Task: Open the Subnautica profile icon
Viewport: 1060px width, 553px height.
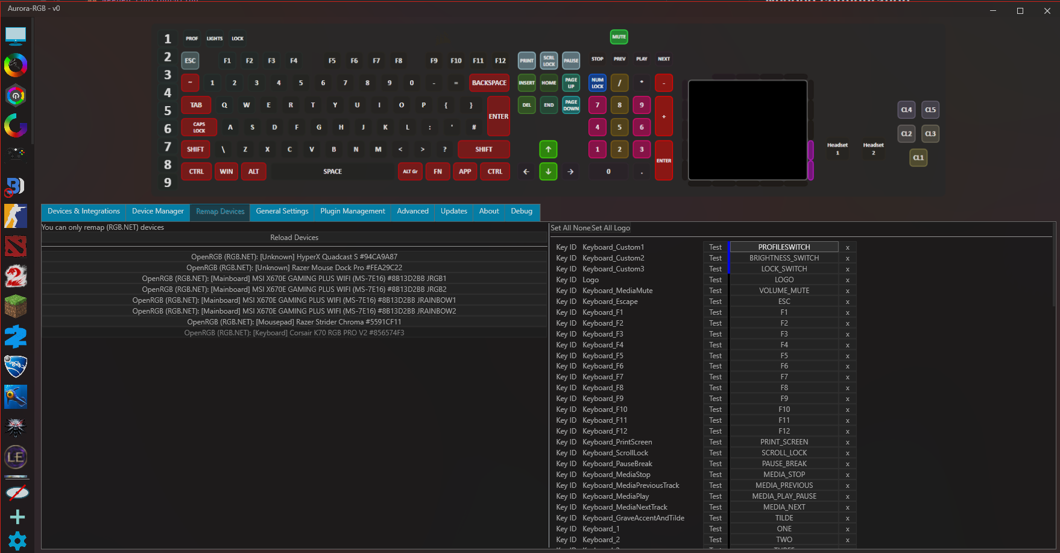Action: (x=16, y=397)
